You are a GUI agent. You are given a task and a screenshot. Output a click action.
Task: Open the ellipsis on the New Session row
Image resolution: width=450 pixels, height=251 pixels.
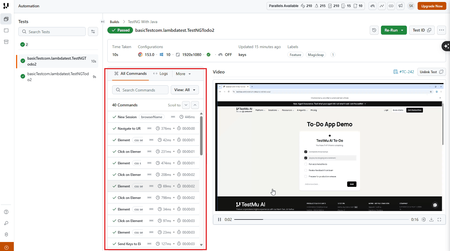point(173,117)
